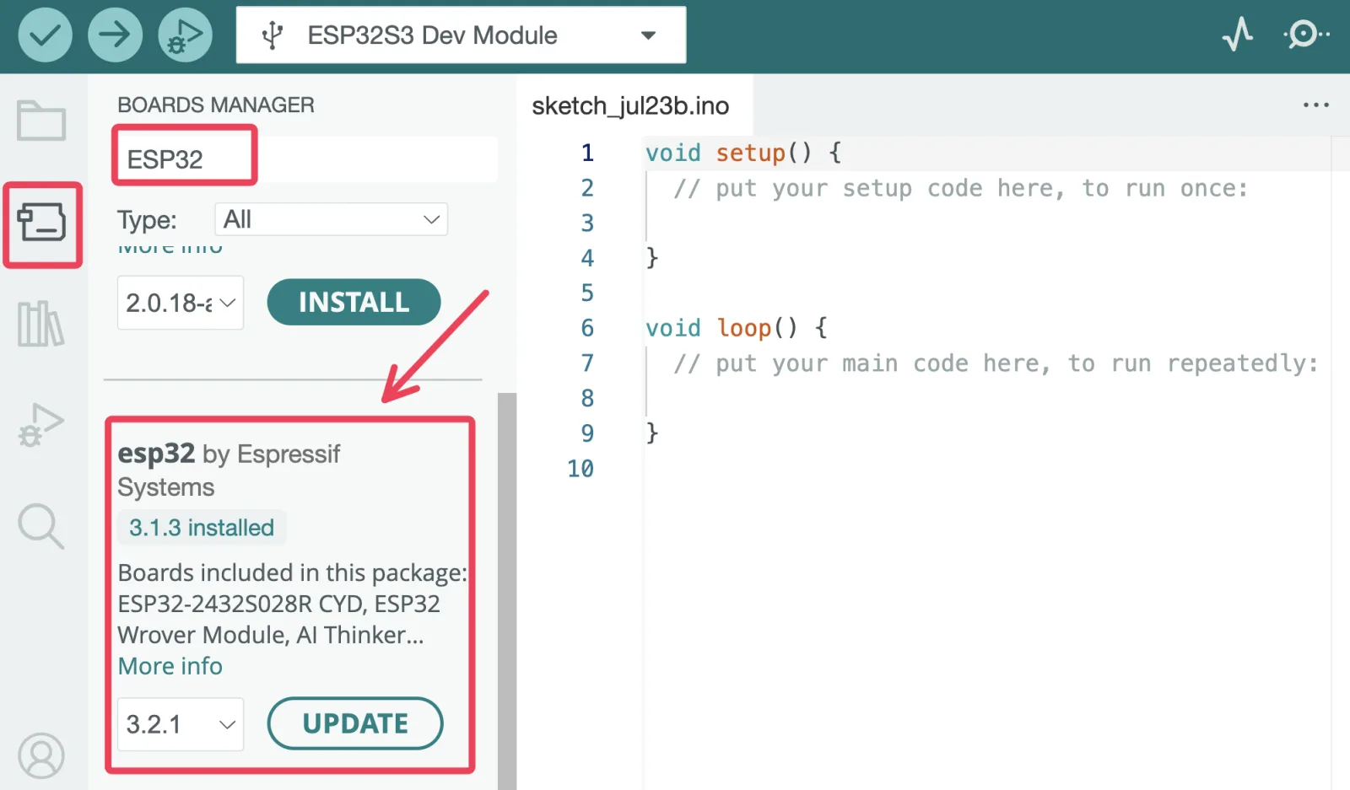This screenshot has height=790, width=1350.
Task: Click the esp32 by Espressif Systems title
Action: tap(229, 470)
